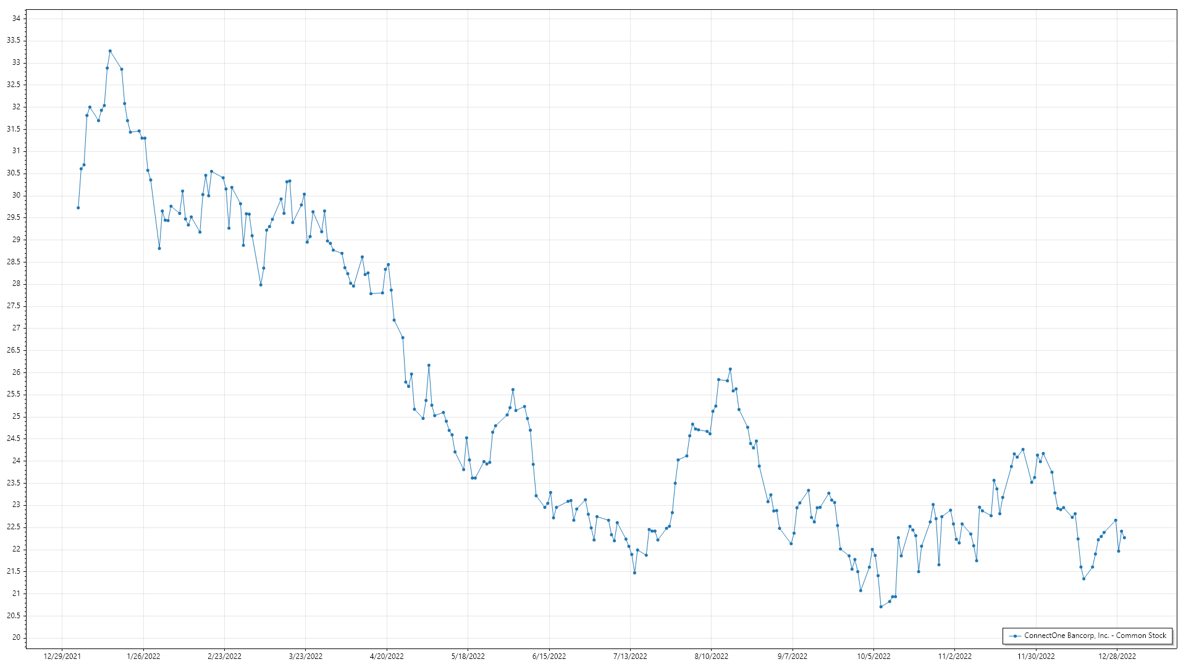Image resolution: width=1186 pixels, height=667 pixels.
Task: Click the 5/18/2022 x-axis date label
Action: (x=468, y=656)
